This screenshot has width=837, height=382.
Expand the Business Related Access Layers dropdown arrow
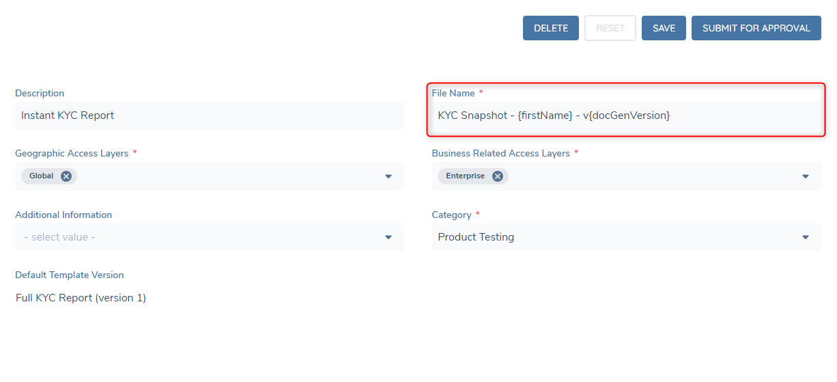(806, 176)
